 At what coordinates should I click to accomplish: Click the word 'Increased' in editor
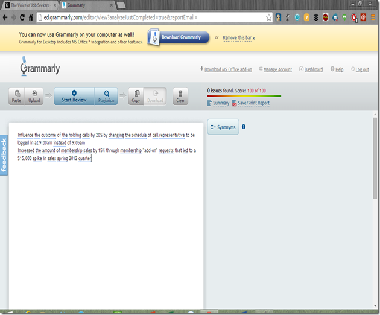pos(26,150)
